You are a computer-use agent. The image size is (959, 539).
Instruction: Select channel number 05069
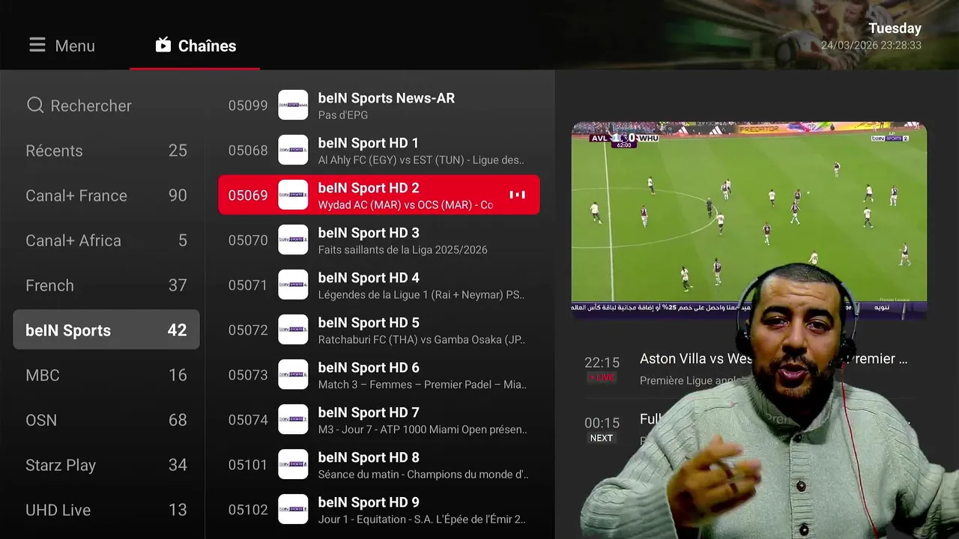pyautogui.click(x=248, y=195)
